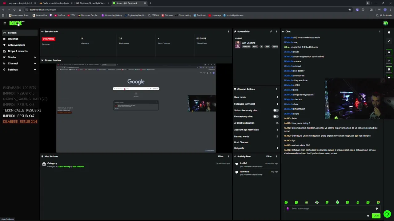Open Stream info panel options menu

[x=276, y=31]
